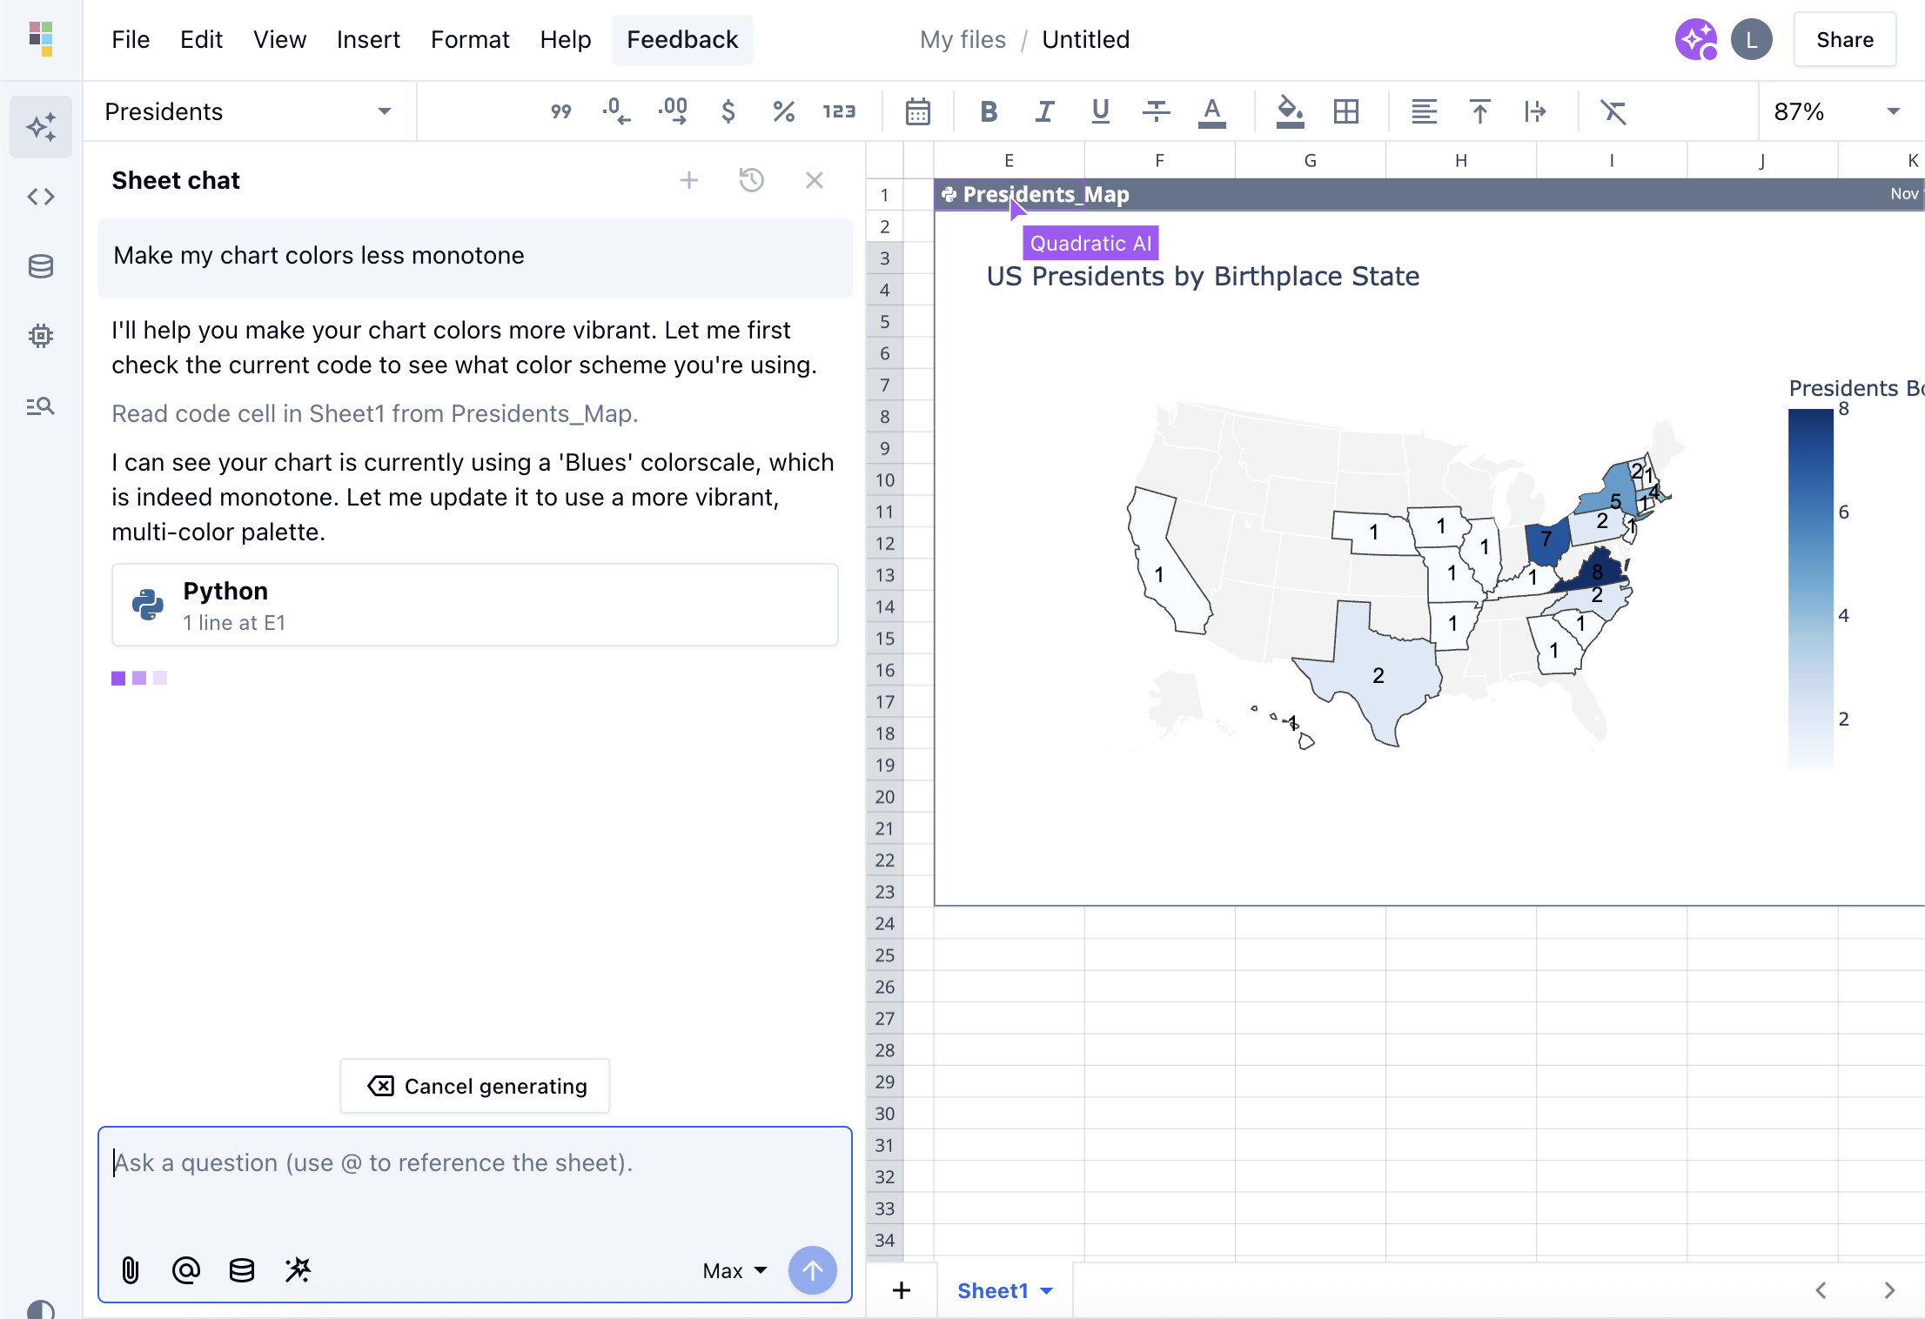1925x1319 pixels.
Task: Open the search panel in sidebar
Action: [41, 405]
